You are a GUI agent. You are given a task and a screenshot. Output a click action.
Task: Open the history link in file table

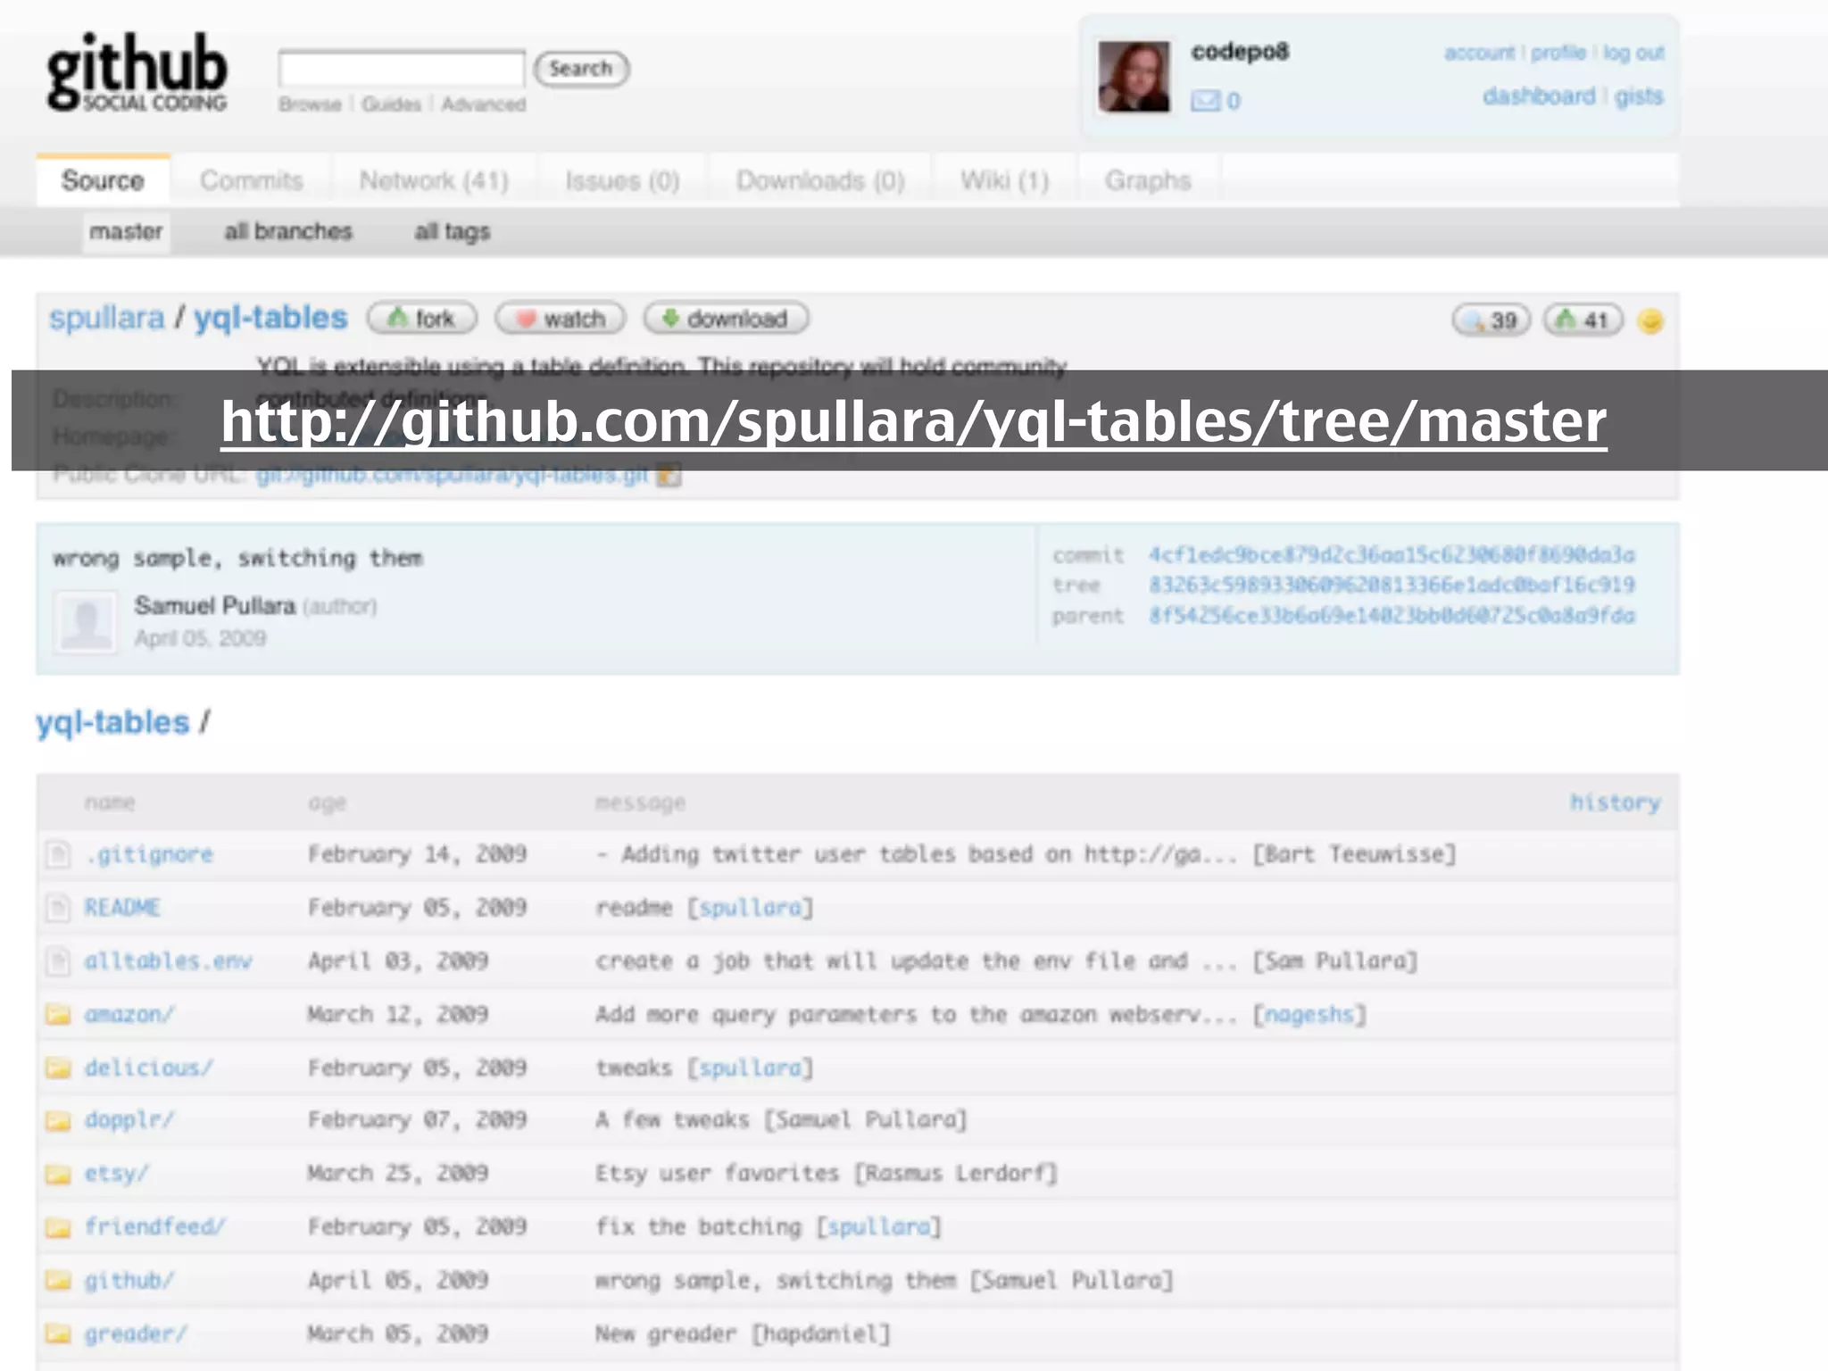click(1615, 802)
